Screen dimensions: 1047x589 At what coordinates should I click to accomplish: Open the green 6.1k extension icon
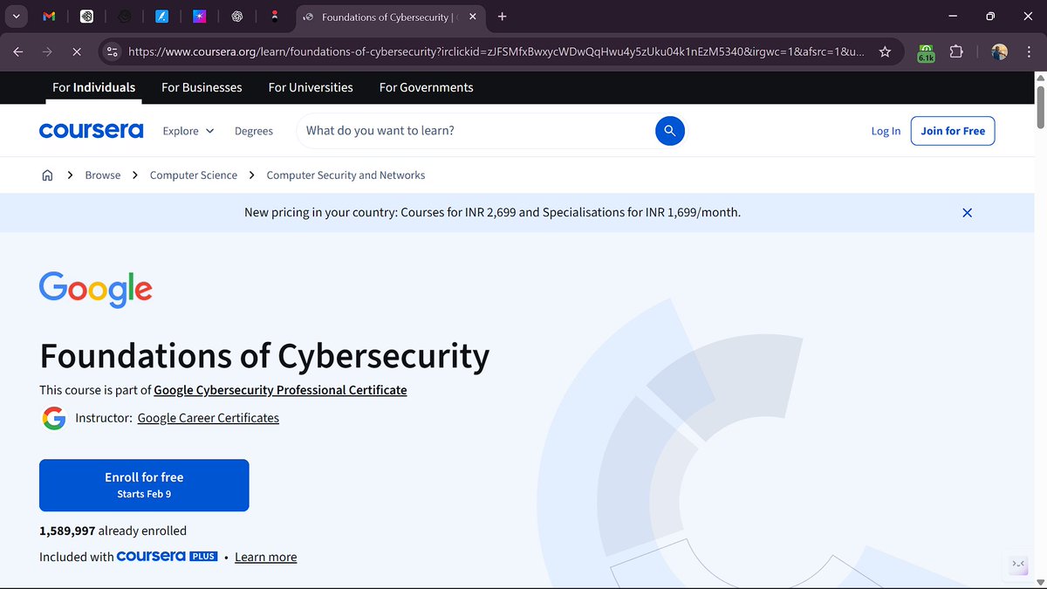926,52
